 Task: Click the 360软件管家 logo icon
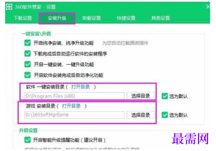coord(9,7)
